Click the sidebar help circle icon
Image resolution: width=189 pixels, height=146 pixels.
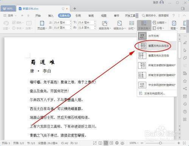(185, 112)
